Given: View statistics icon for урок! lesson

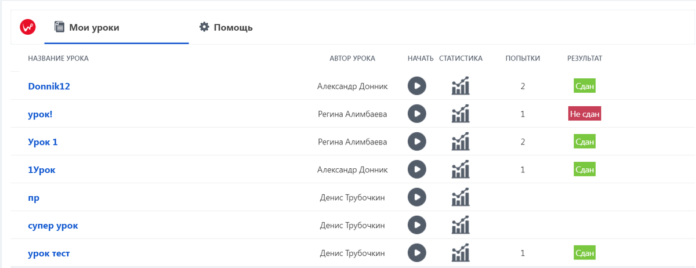Looking at the screenshot, I should (x=461, y=114).
